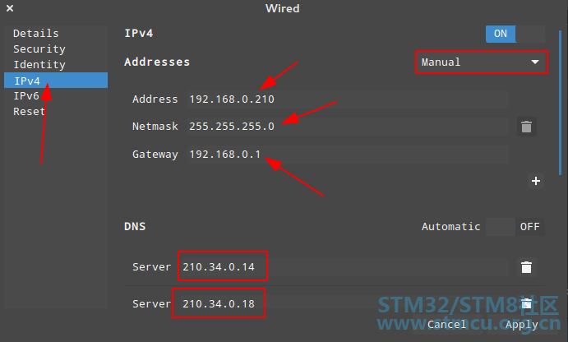The width and height of the screenshot is (568, 342).
Task: Delete the 192.168.0.210 address entry
Action: [526, 127]
